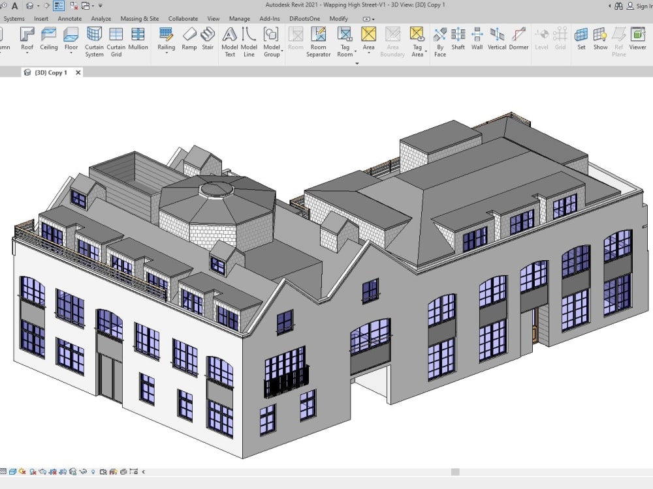The width and height of the screenshot is (653, 489).
Task: Select the Floor tool
Action: pos(71,39)
